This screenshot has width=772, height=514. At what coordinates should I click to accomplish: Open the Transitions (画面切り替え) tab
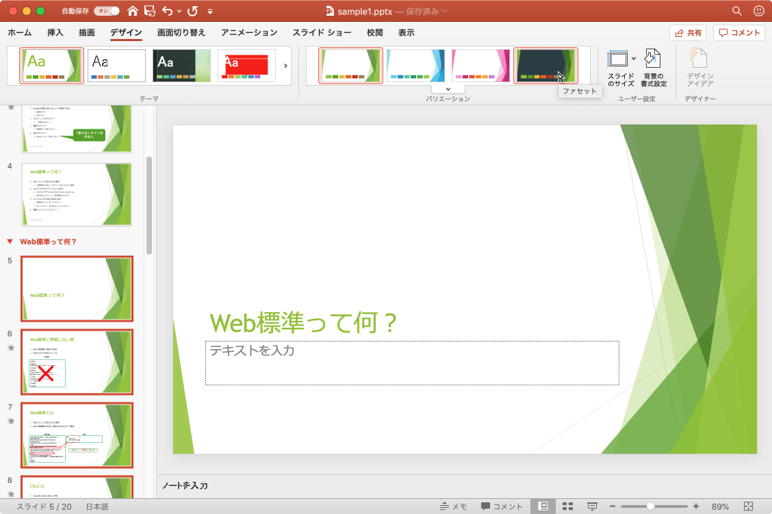tap(181, 32)
